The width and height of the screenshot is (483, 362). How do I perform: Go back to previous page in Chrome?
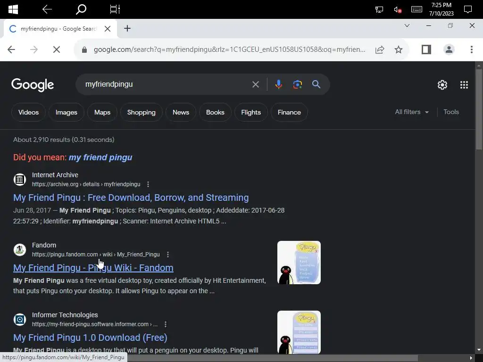(x=11, y=49)
